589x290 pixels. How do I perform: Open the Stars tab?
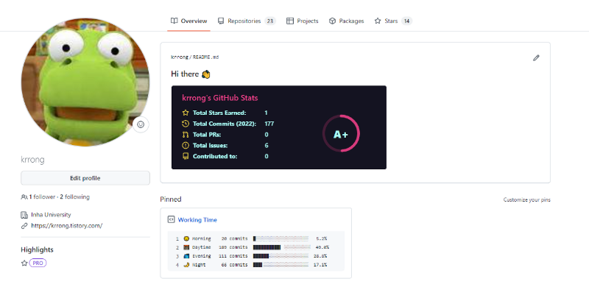click(393, 21)
